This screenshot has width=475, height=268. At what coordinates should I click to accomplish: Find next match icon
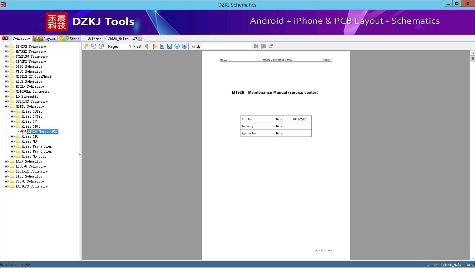(x=264, y=46)
